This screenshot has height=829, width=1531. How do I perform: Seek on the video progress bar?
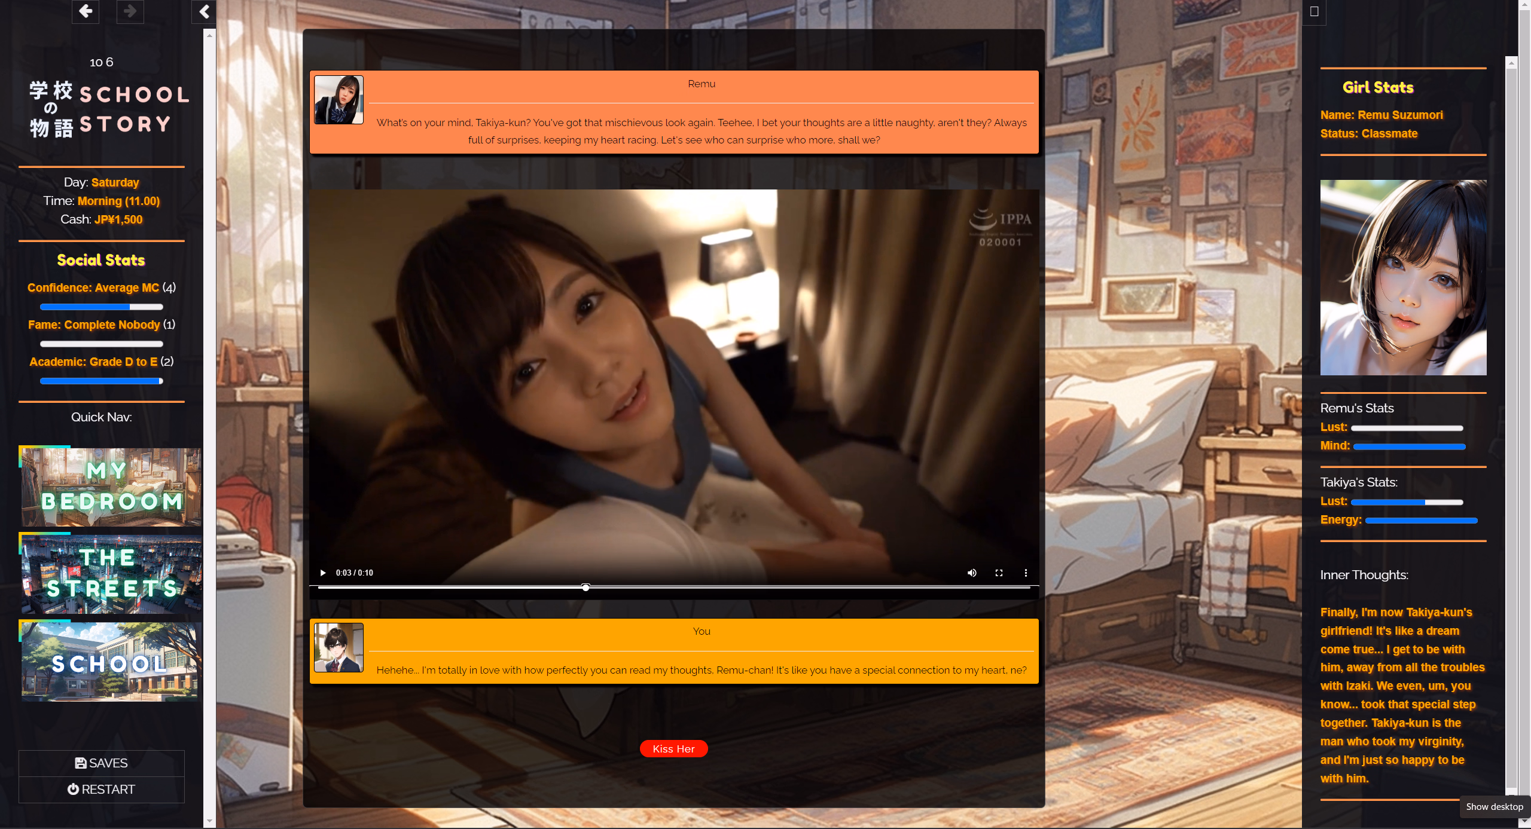tap(674, 588)
